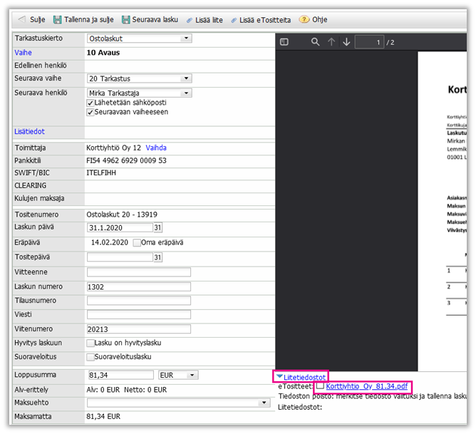Open the EUR currency dropdown

point(178,375)
